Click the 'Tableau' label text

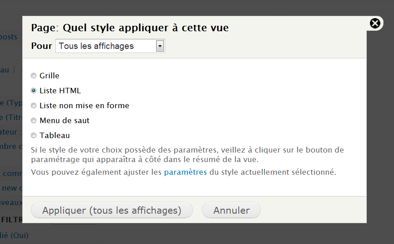click(x=54, y=135)
